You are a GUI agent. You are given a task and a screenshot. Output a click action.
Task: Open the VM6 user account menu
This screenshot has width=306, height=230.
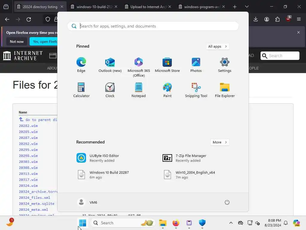87,202
